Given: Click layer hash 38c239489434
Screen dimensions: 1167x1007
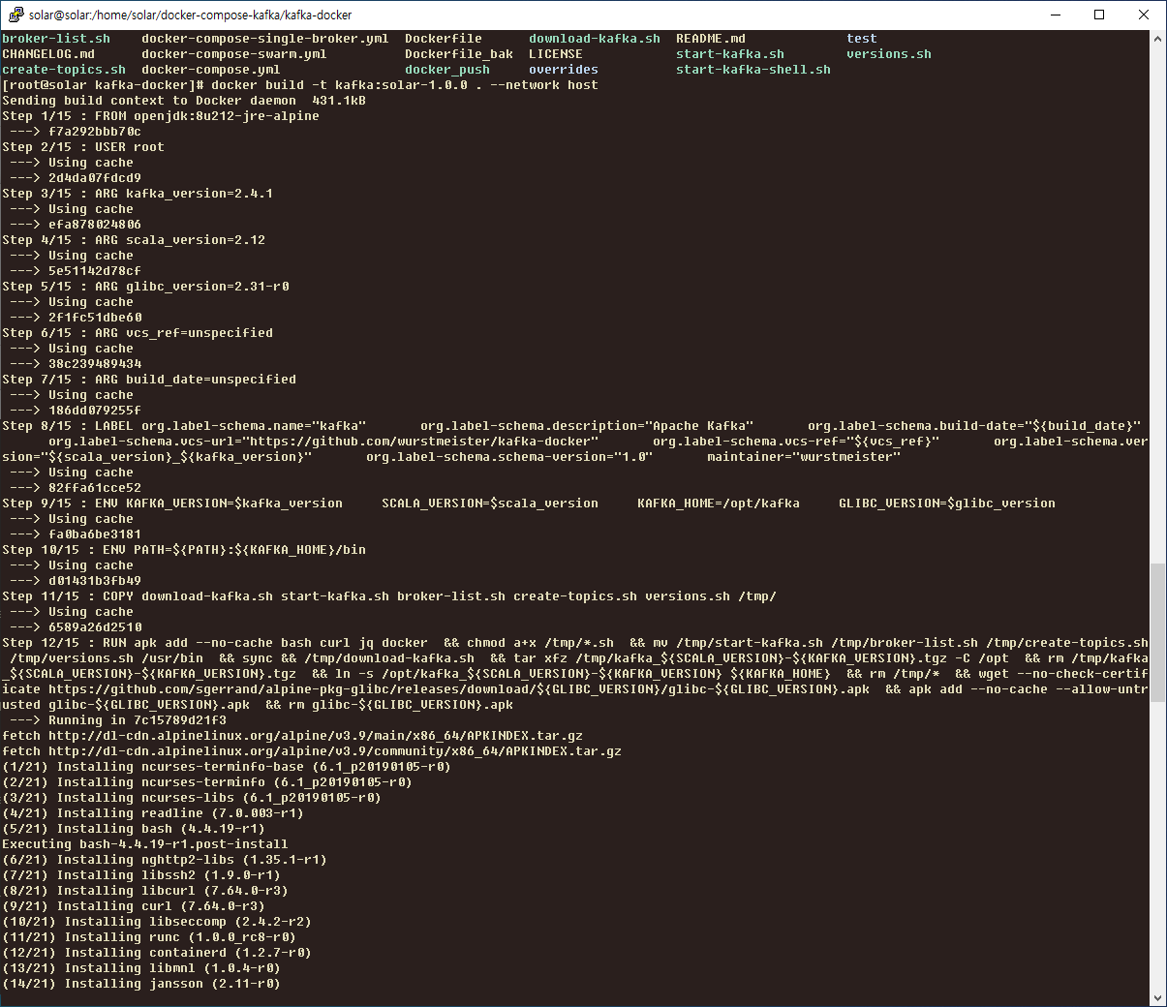Looking at the screenshot, I should (95, 364).
